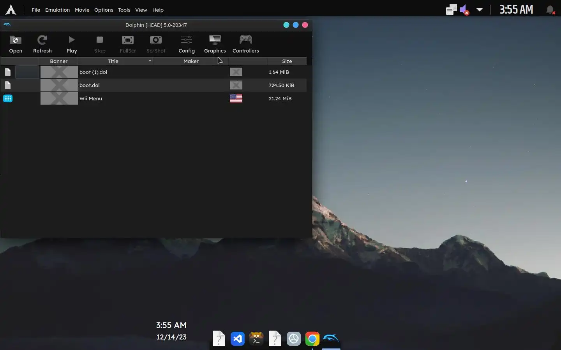Screen dimensions: 561x350
Task: Sort list by Size column header
Action: click(287, 61)
